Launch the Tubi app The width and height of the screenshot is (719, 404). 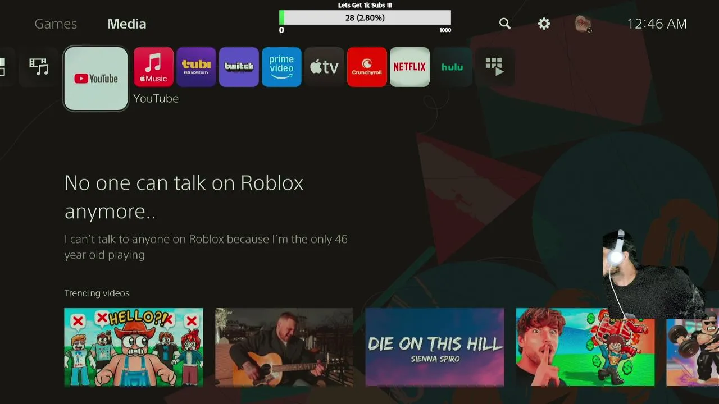click(x=196, y=67)
